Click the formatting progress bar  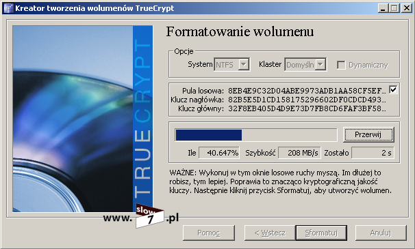256,135
